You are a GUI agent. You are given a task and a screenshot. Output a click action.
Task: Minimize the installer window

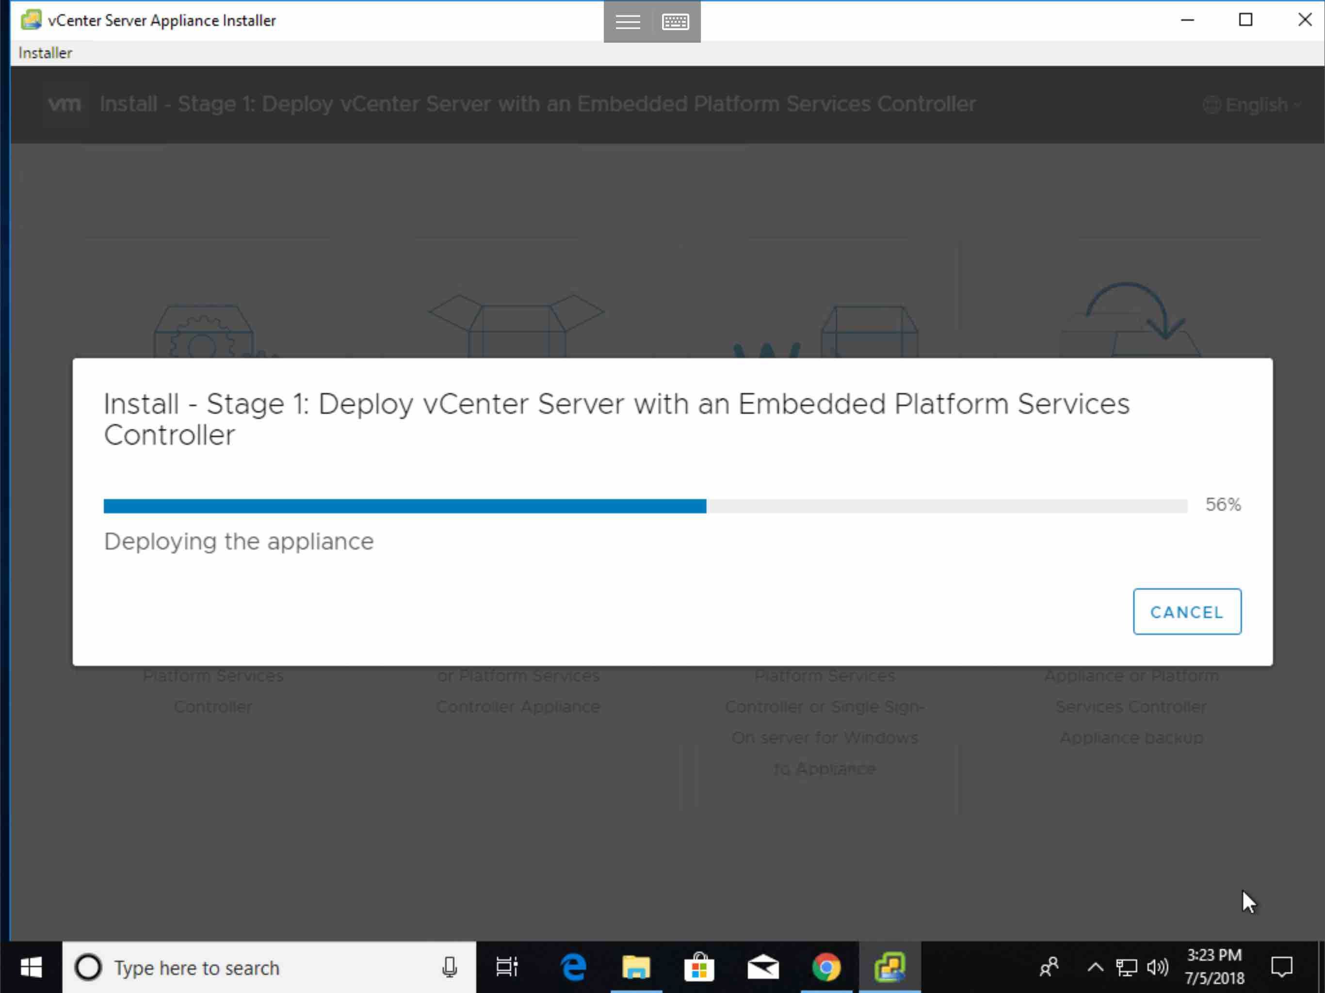pyautogui.click(x=1187, y=20)
